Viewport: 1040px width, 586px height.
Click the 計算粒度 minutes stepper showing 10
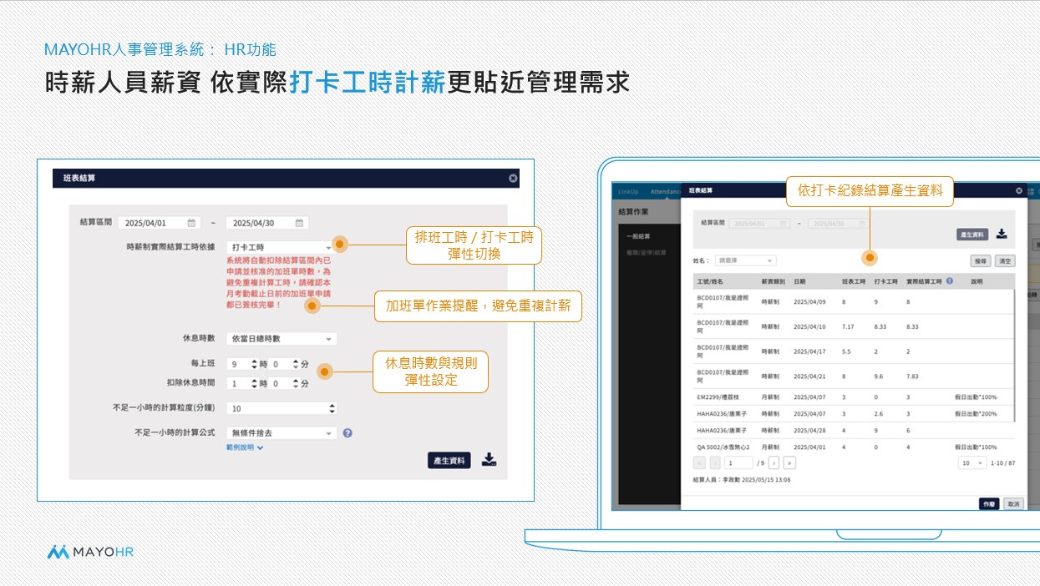pyautogui.click(x=282, y=408)
